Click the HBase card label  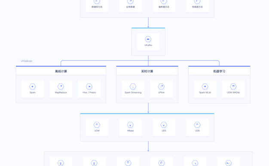point(130,131)
